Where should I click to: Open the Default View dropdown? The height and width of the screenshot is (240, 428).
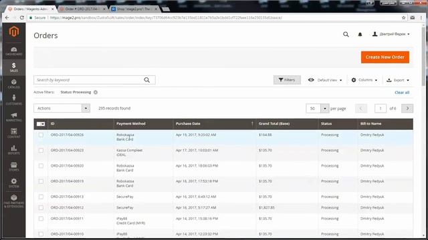point(325,80)
